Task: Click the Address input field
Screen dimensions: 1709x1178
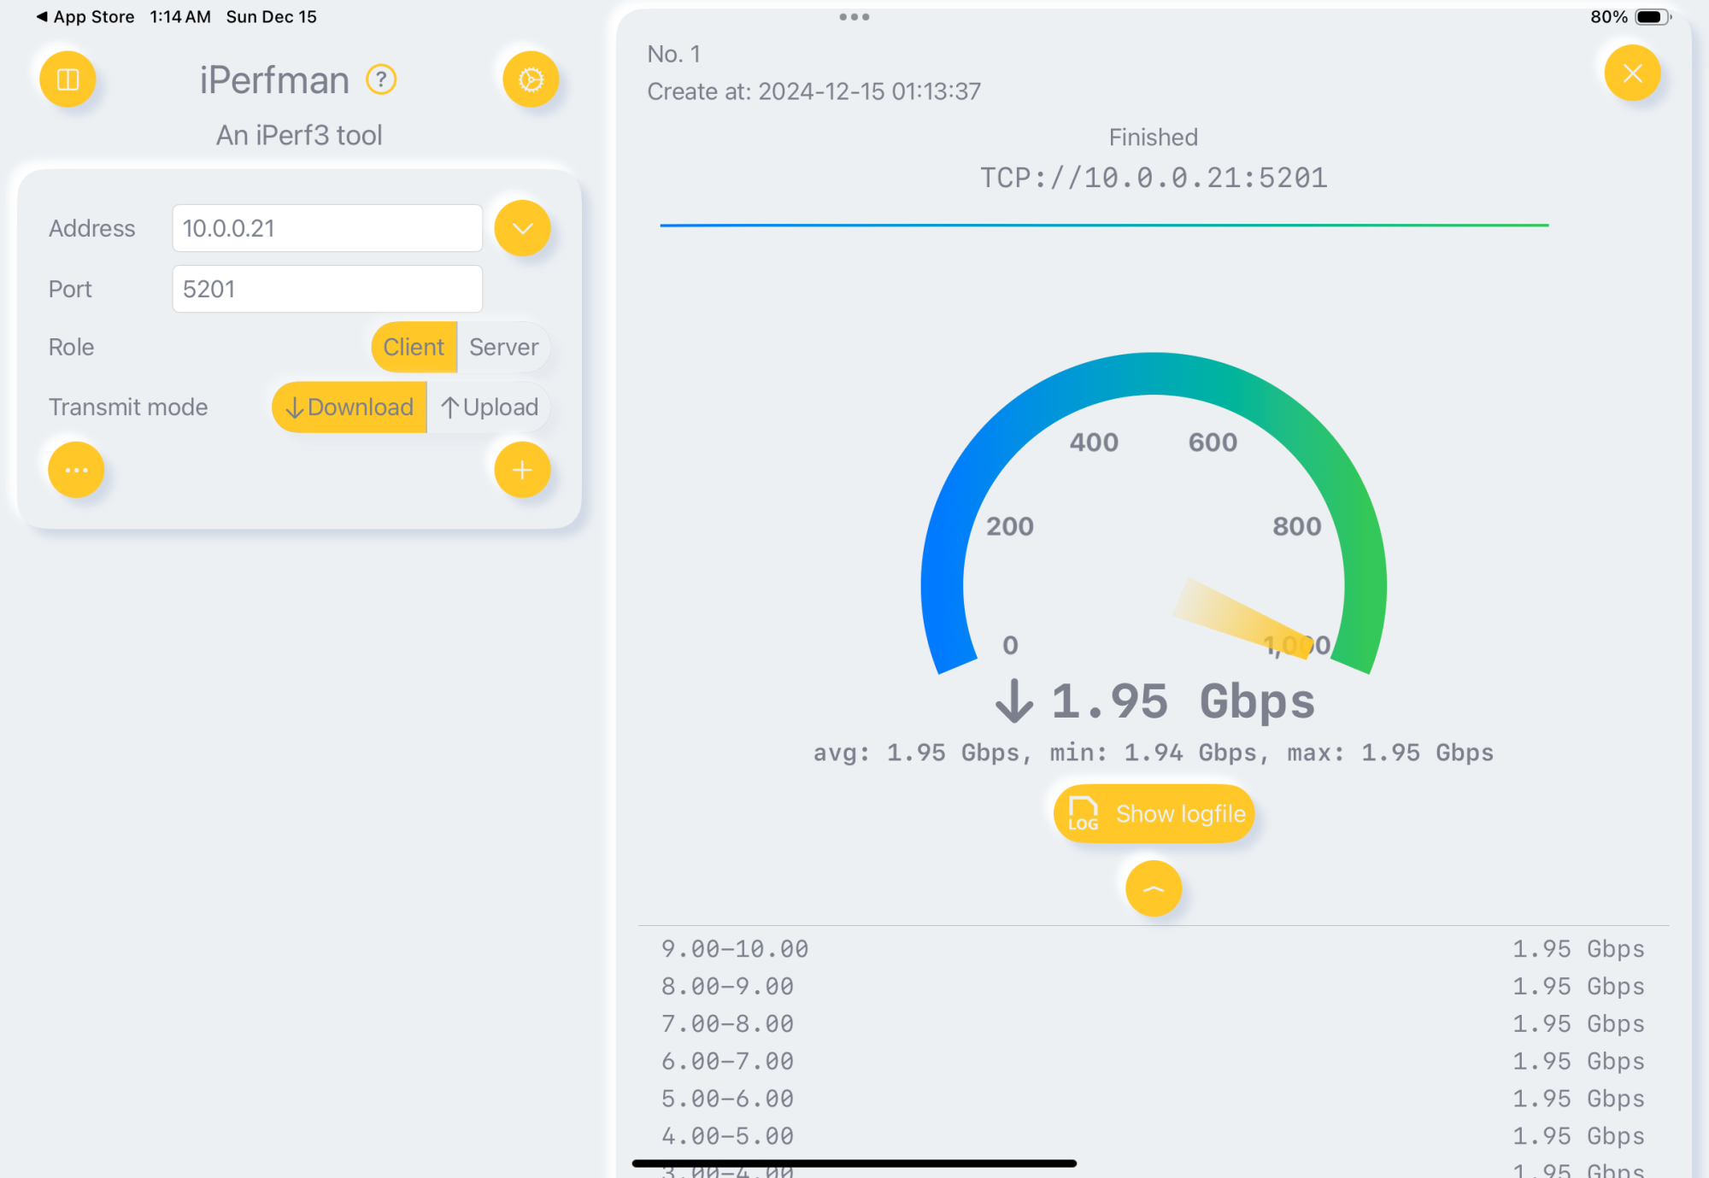Action: tap(327, 228)
